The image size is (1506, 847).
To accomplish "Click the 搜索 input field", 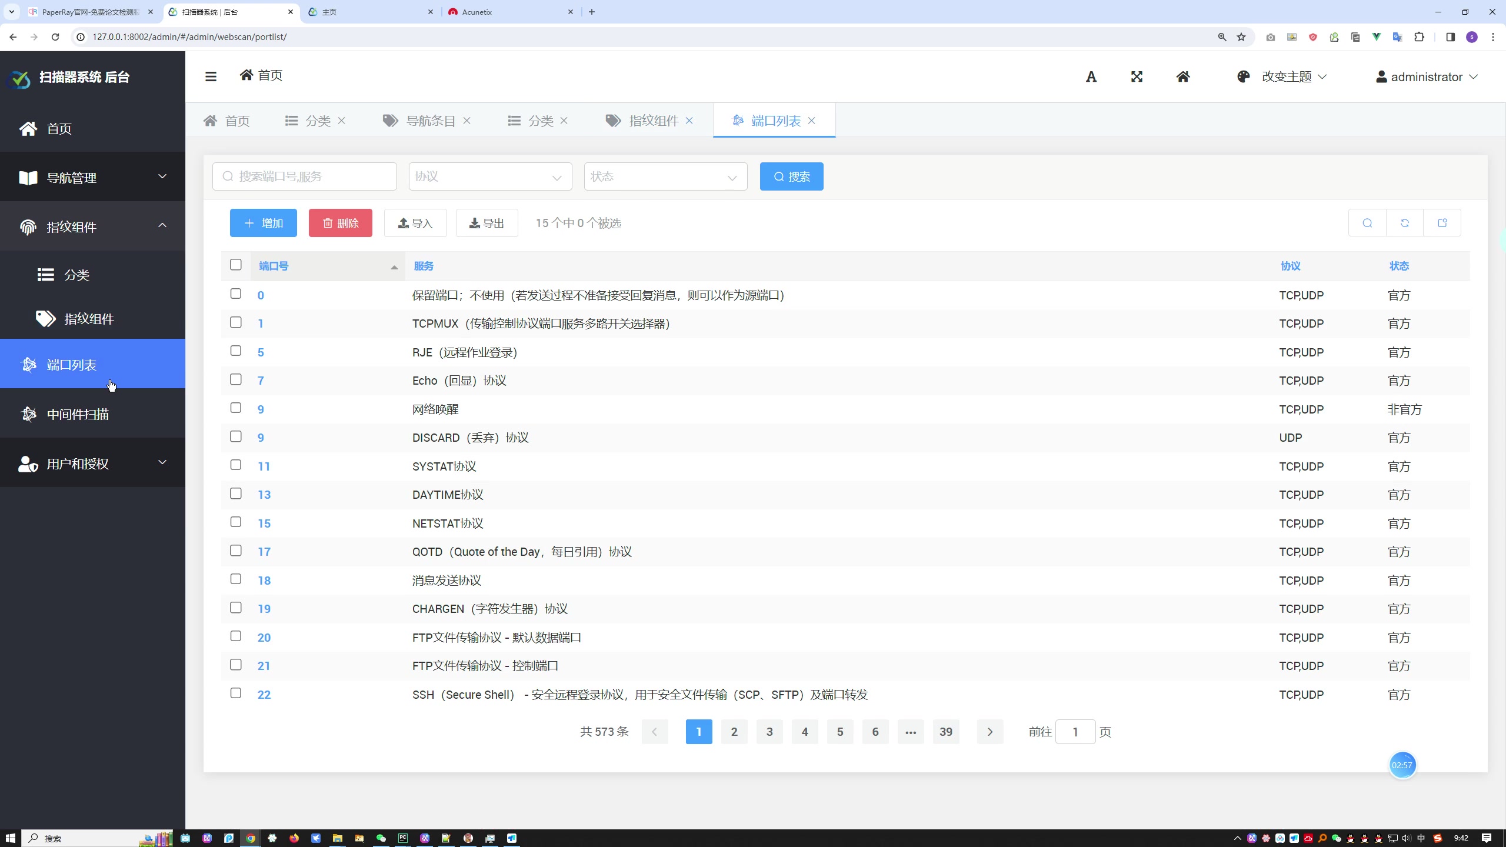I will point(306,177).
